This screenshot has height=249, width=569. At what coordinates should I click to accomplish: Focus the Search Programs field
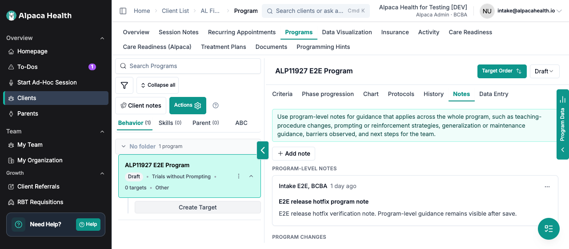[x=188, y=66]
